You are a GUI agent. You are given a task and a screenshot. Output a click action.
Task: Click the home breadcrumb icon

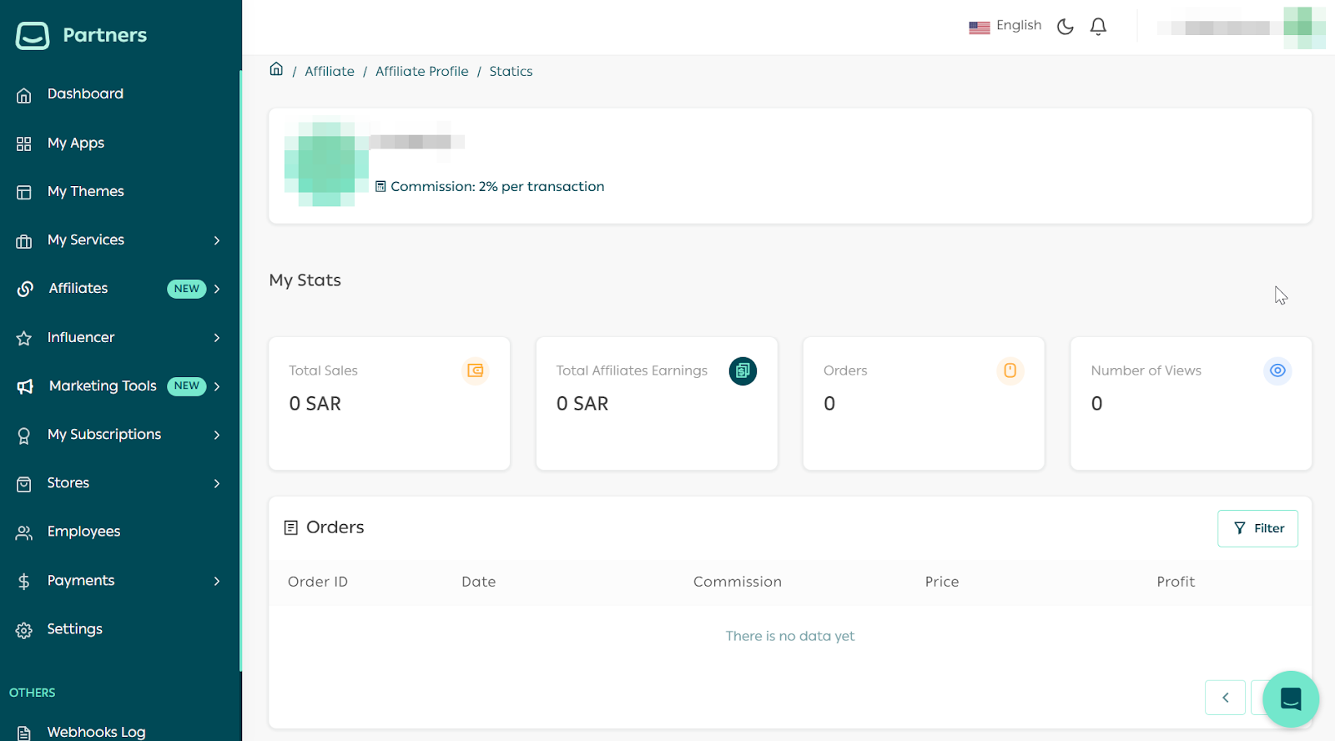coord(276,69)
